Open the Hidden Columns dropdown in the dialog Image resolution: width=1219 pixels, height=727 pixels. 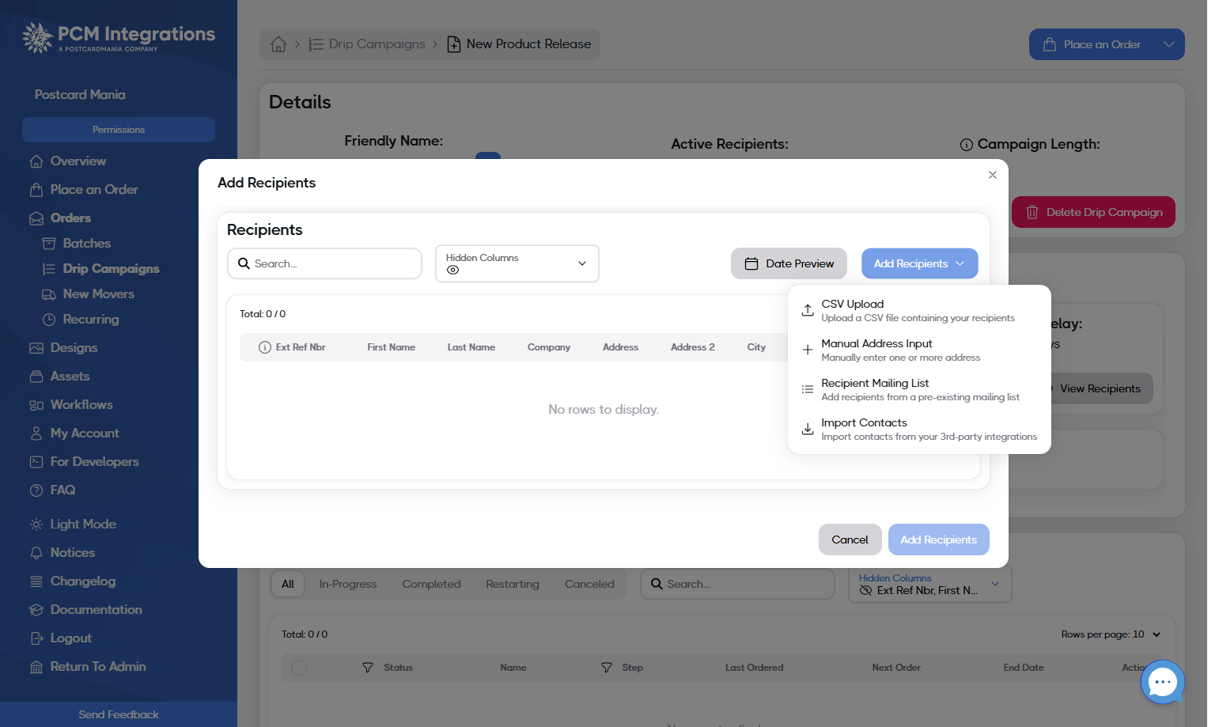click(x=517, y=263)
